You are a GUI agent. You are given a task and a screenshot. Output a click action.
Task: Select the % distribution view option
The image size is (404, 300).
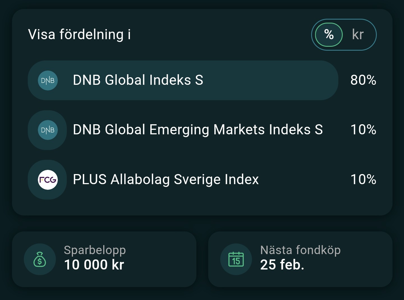[x=329, y=35]
